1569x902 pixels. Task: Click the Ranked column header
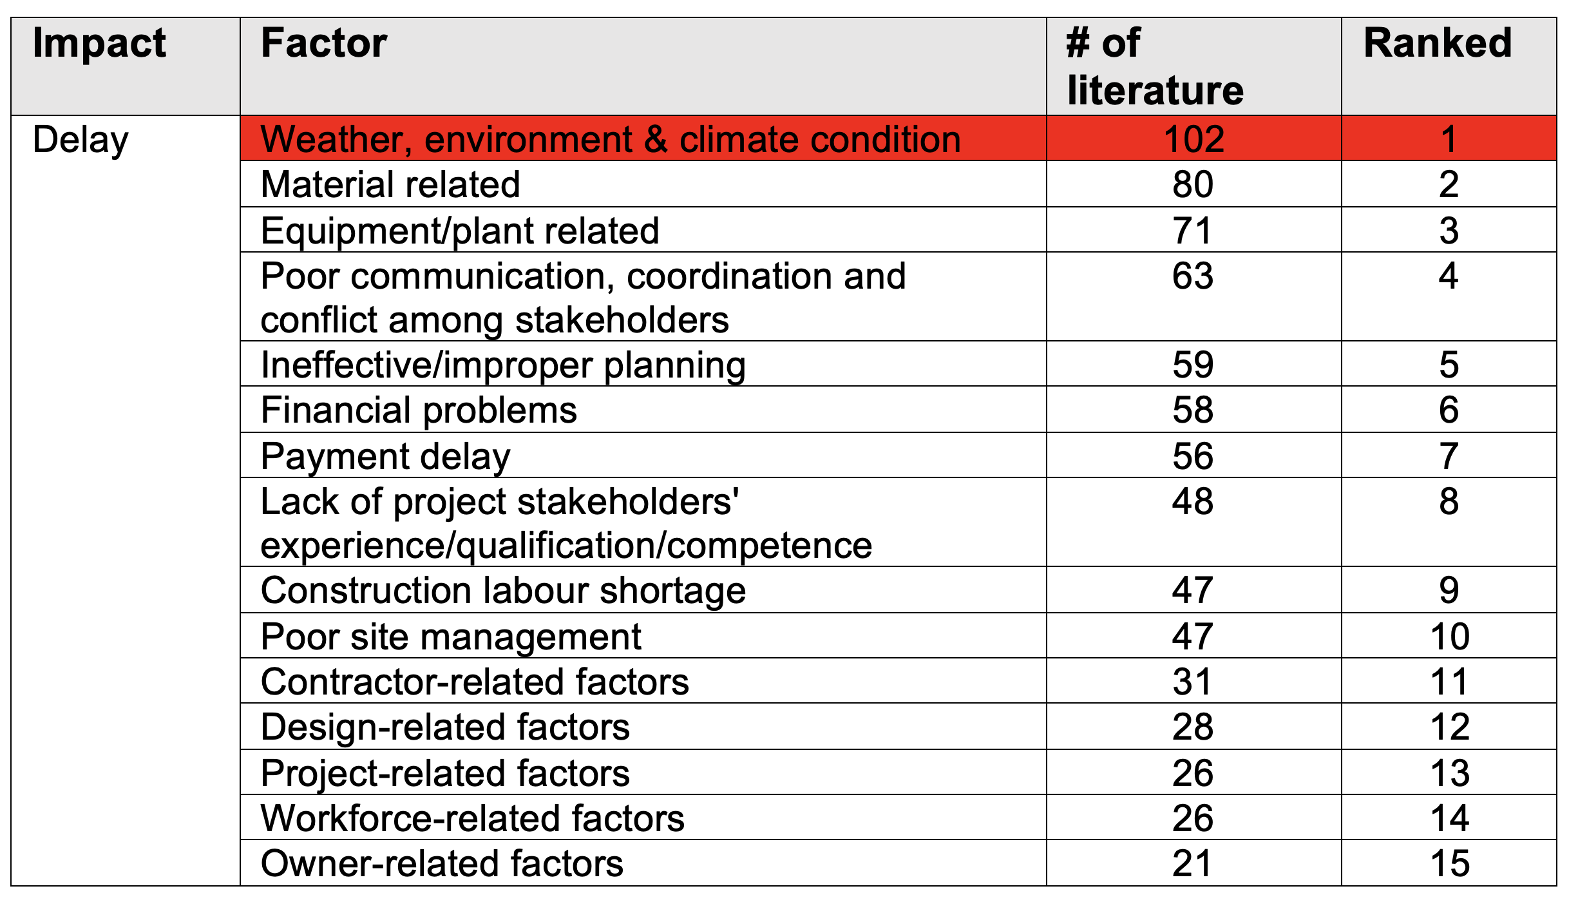pyautogui.click(x=1438, y=44)
